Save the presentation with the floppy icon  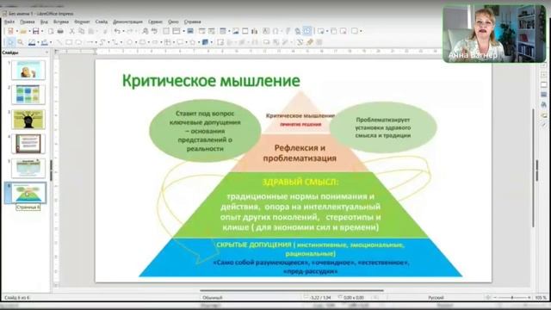(36, 31)
